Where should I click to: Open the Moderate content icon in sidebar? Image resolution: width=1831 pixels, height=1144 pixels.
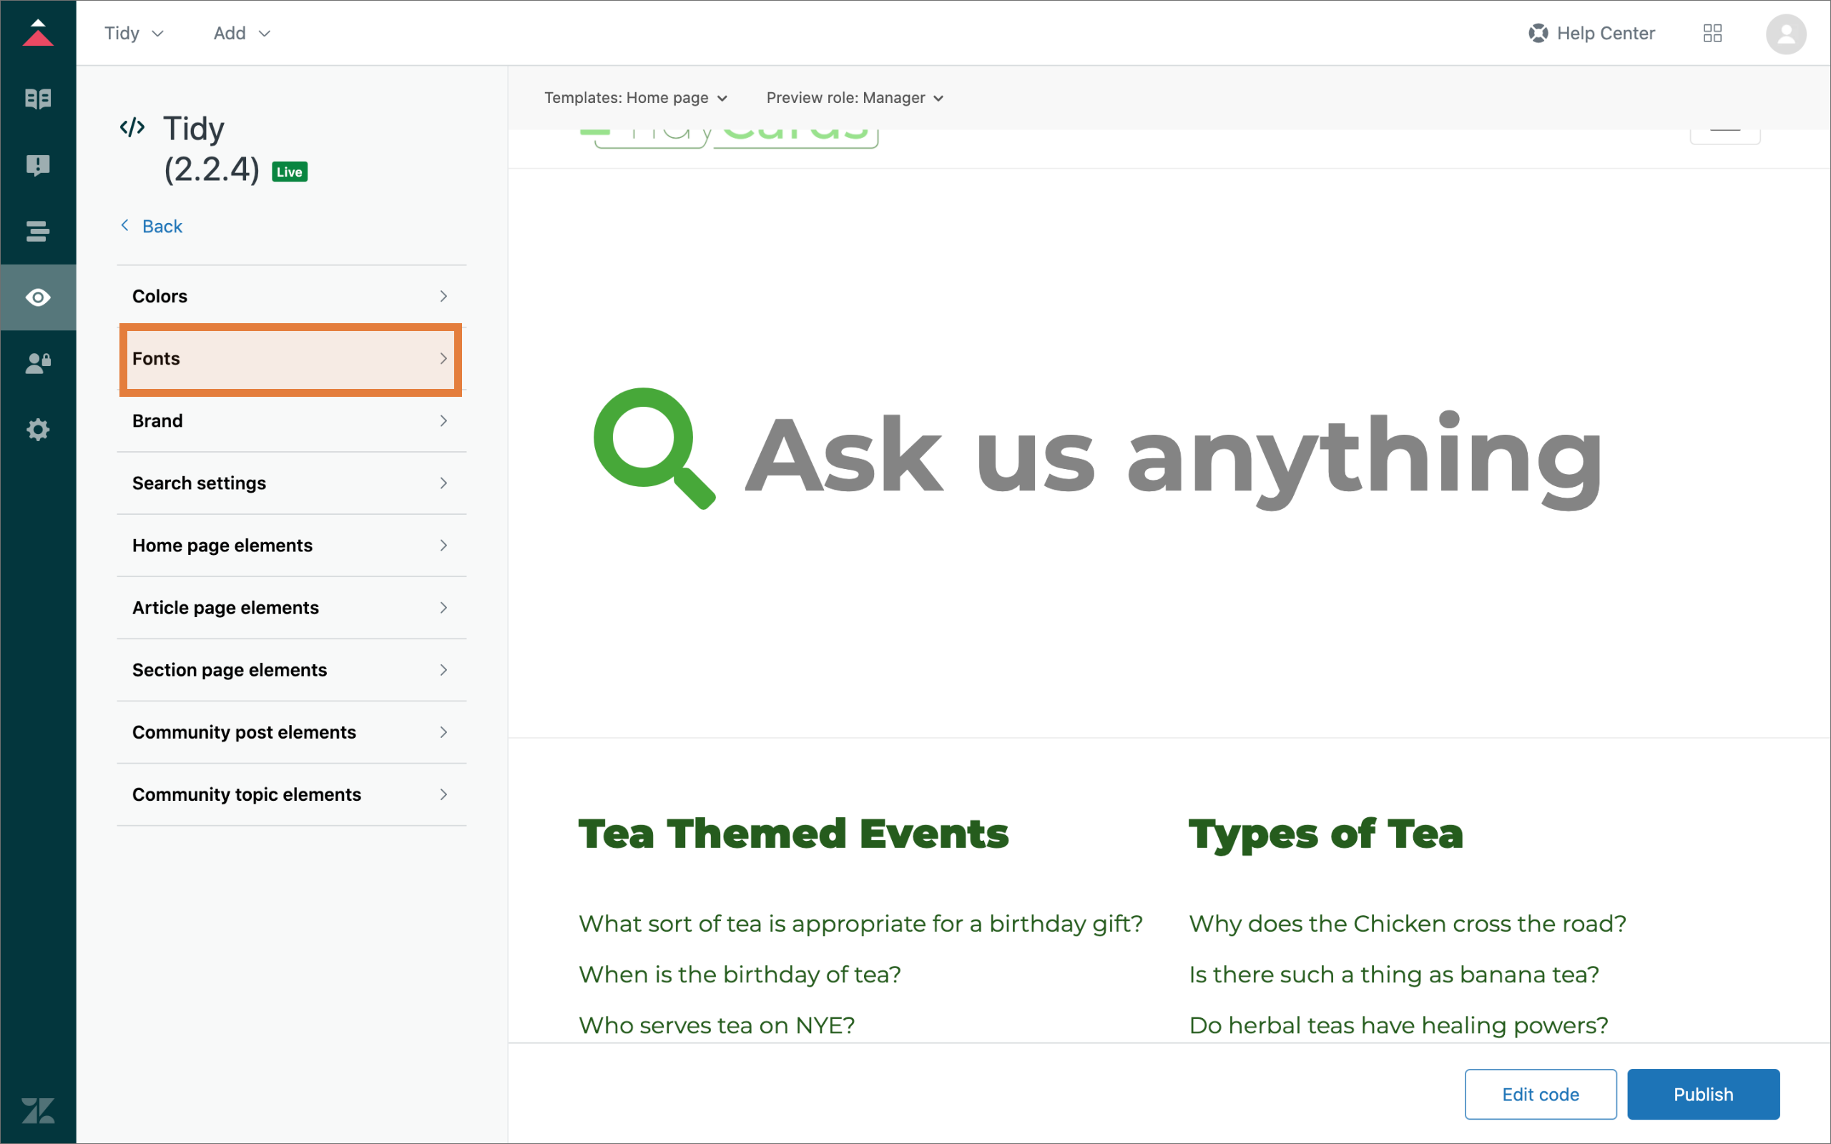click(x=38, y=165)
